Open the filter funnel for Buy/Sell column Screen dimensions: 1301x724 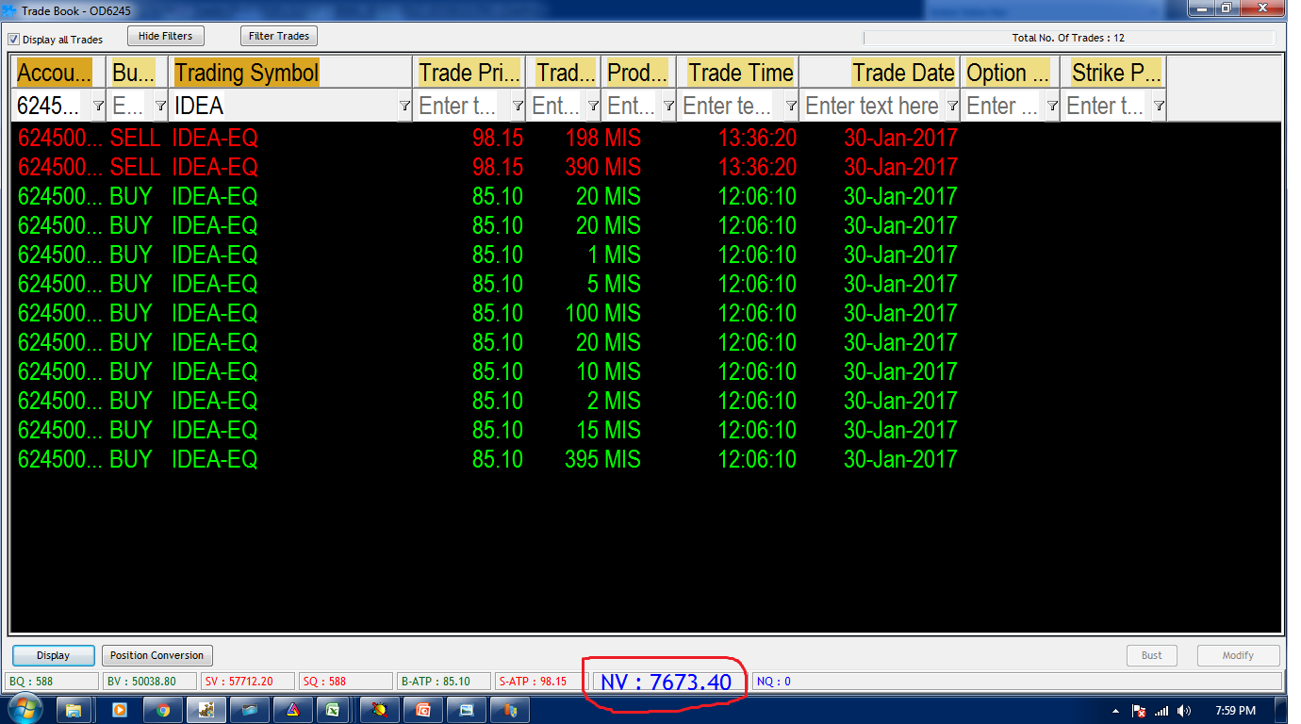click(x=160, y=107)
